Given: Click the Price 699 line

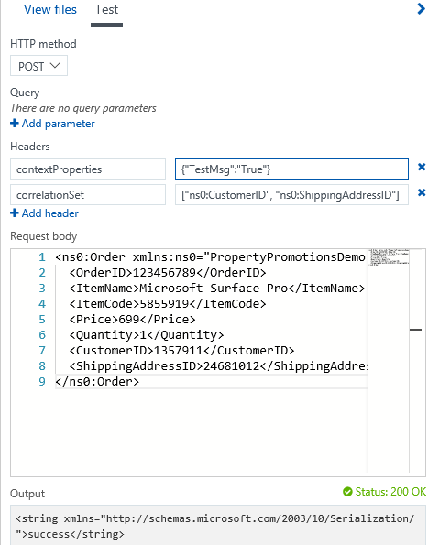Looking at the screenshot, I should [132, 320].
